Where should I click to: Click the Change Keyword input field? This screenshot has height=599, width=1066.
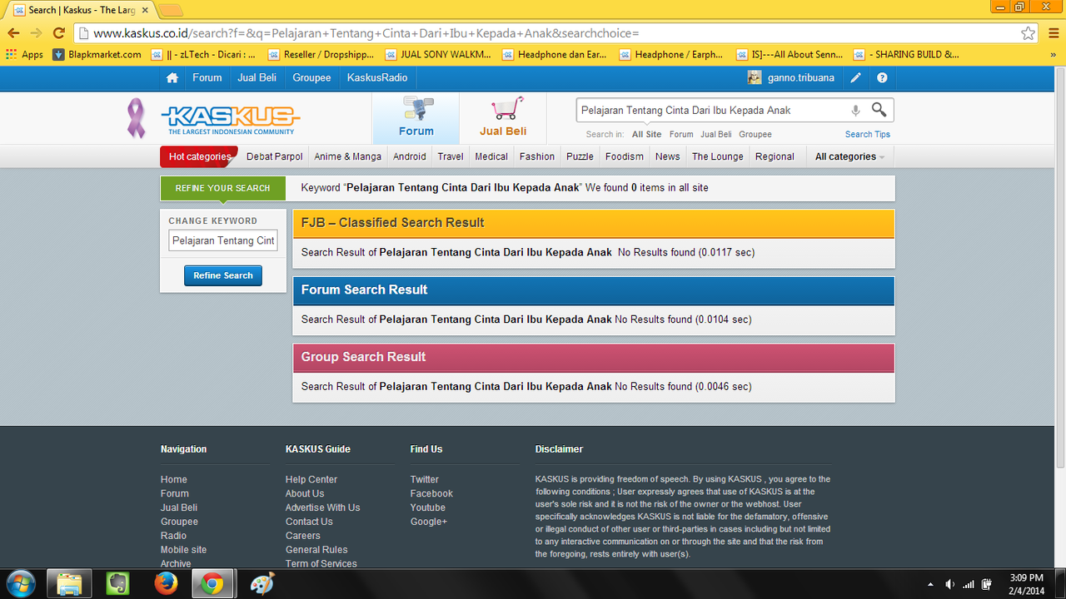click(x=223, y=240)
